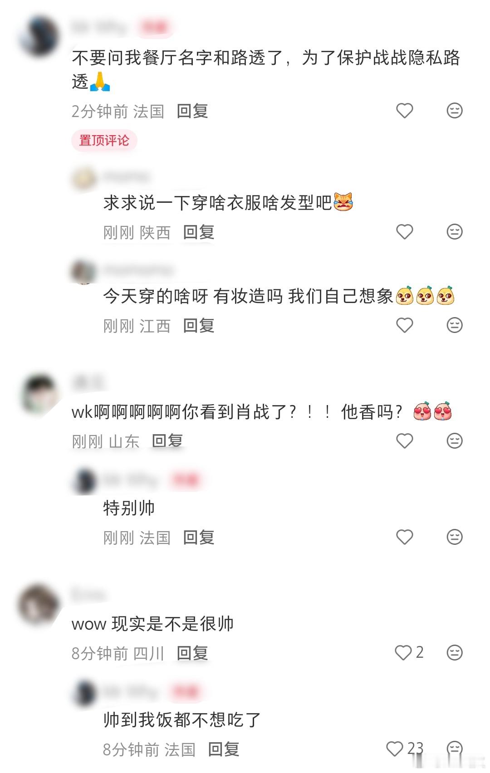Like the pinned comment about 餐厅名字和路透
Viewport: 490px width, 773px height.
point(404,111)
